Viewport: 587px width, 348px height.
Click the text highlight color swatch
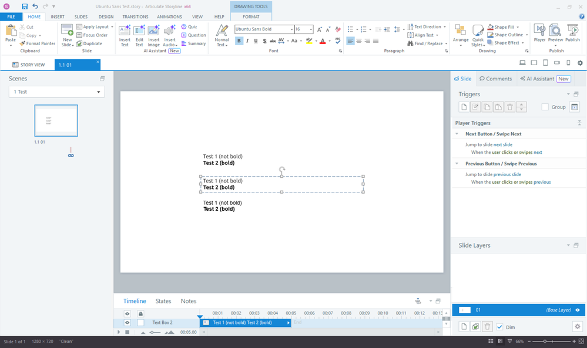tap(309, 40)
